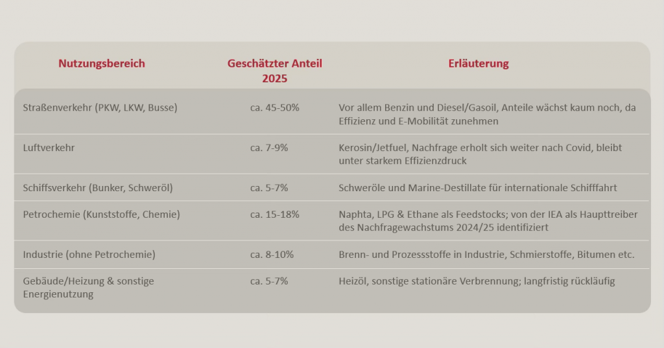664x348 pixels.
Task: Click the ca. 7-9% share value
Action: coord(269,148)
